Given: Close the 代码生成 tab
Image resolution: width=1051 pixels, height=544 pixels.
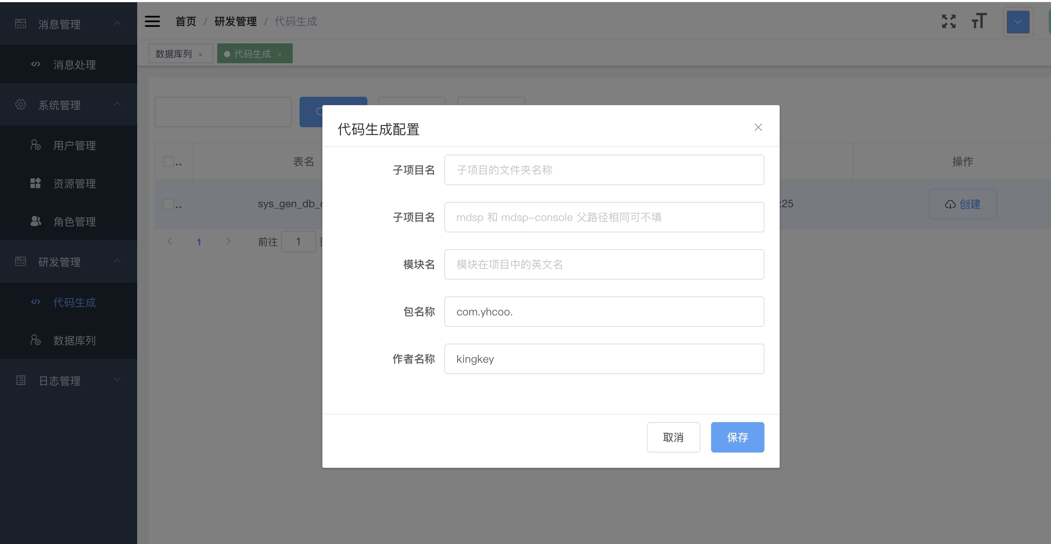Looking at the screenshot, I should click(x=280, y=54).
